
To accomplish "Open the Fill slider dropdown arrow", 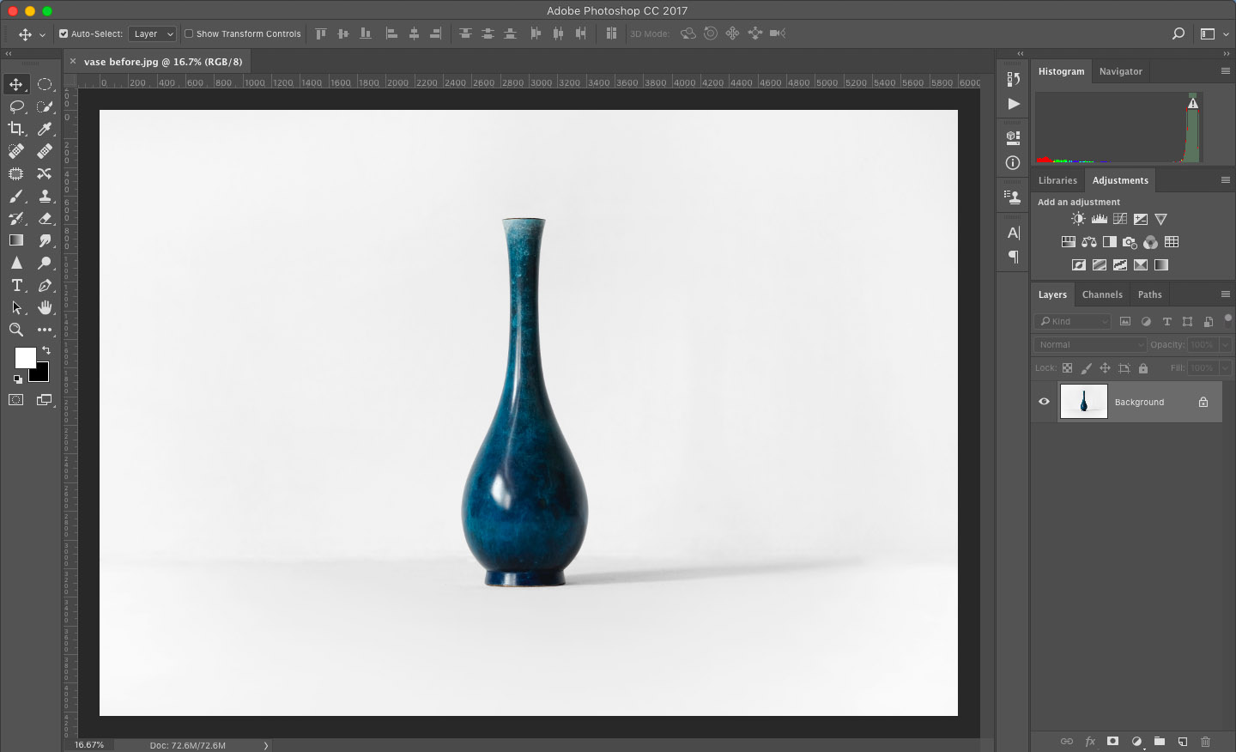I will coord(1225,367).
